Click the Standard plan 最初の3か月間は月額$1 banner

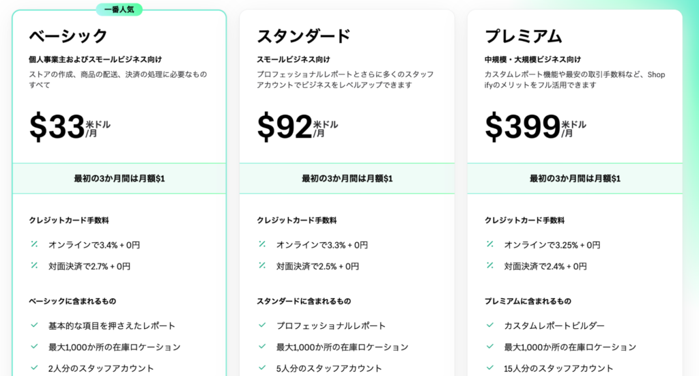tap(347, 178)
